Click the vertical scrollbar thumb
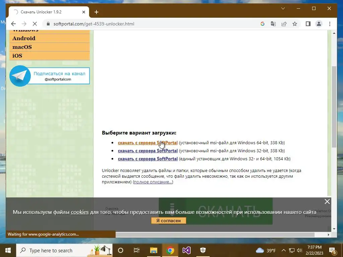343x257 pixels. point(334,107)
